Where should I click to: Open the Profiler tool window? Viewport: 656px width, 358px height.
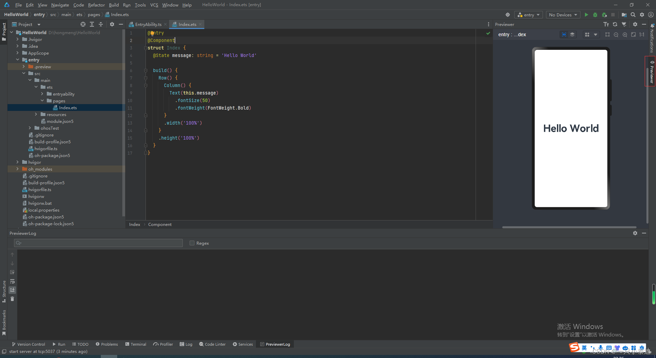point(163,344)
